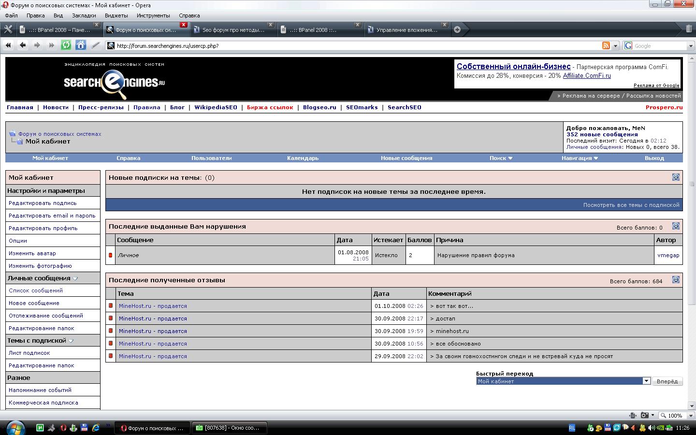Click Посмотреть все темы с подпиской
Screen dimensions: 696x435
click(x=631, y=205)
